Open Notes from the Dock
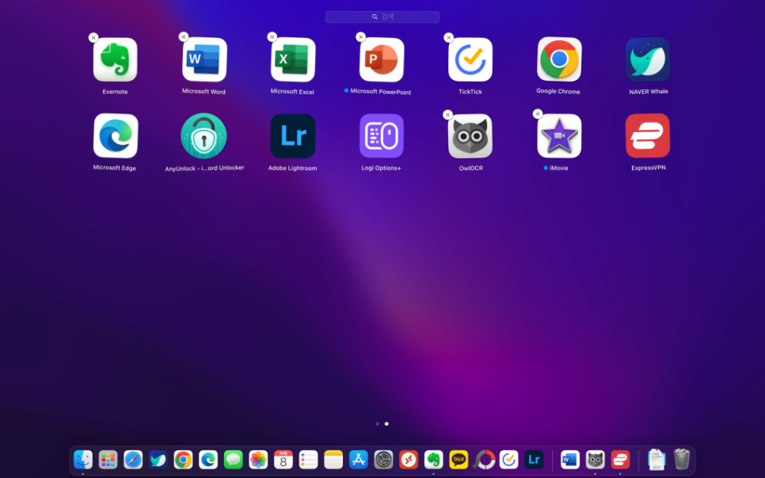The width and height of the screenshot is (765, 478). 333,460
